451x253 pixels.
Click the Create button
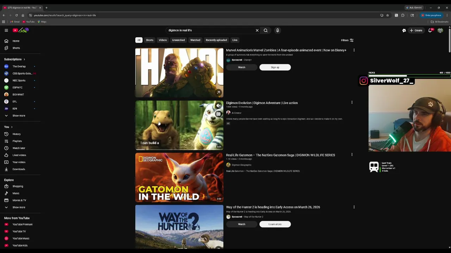point(416,31)
